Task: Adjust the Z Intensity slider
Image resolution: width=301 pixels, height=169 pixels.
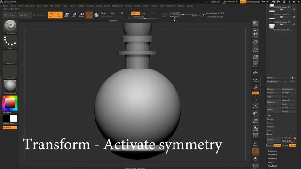Action: (145, 17)
